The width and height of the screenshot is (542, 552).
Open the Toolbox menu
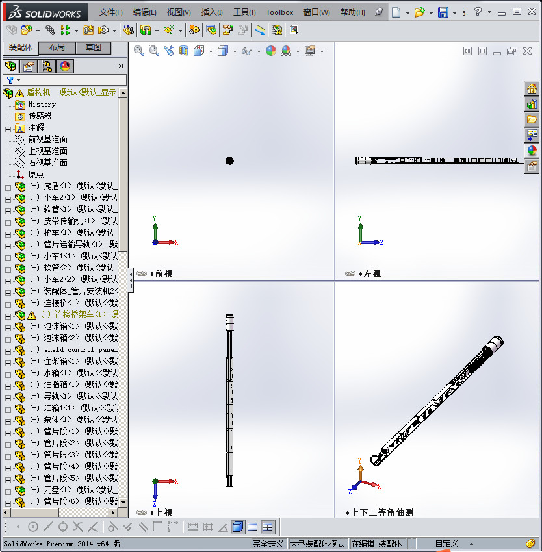(279, 12)
